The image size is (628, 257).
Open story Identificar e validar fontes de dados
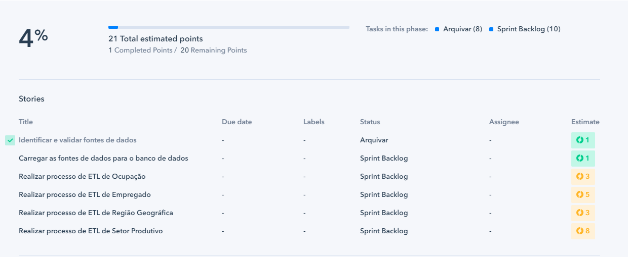point(77,140)
